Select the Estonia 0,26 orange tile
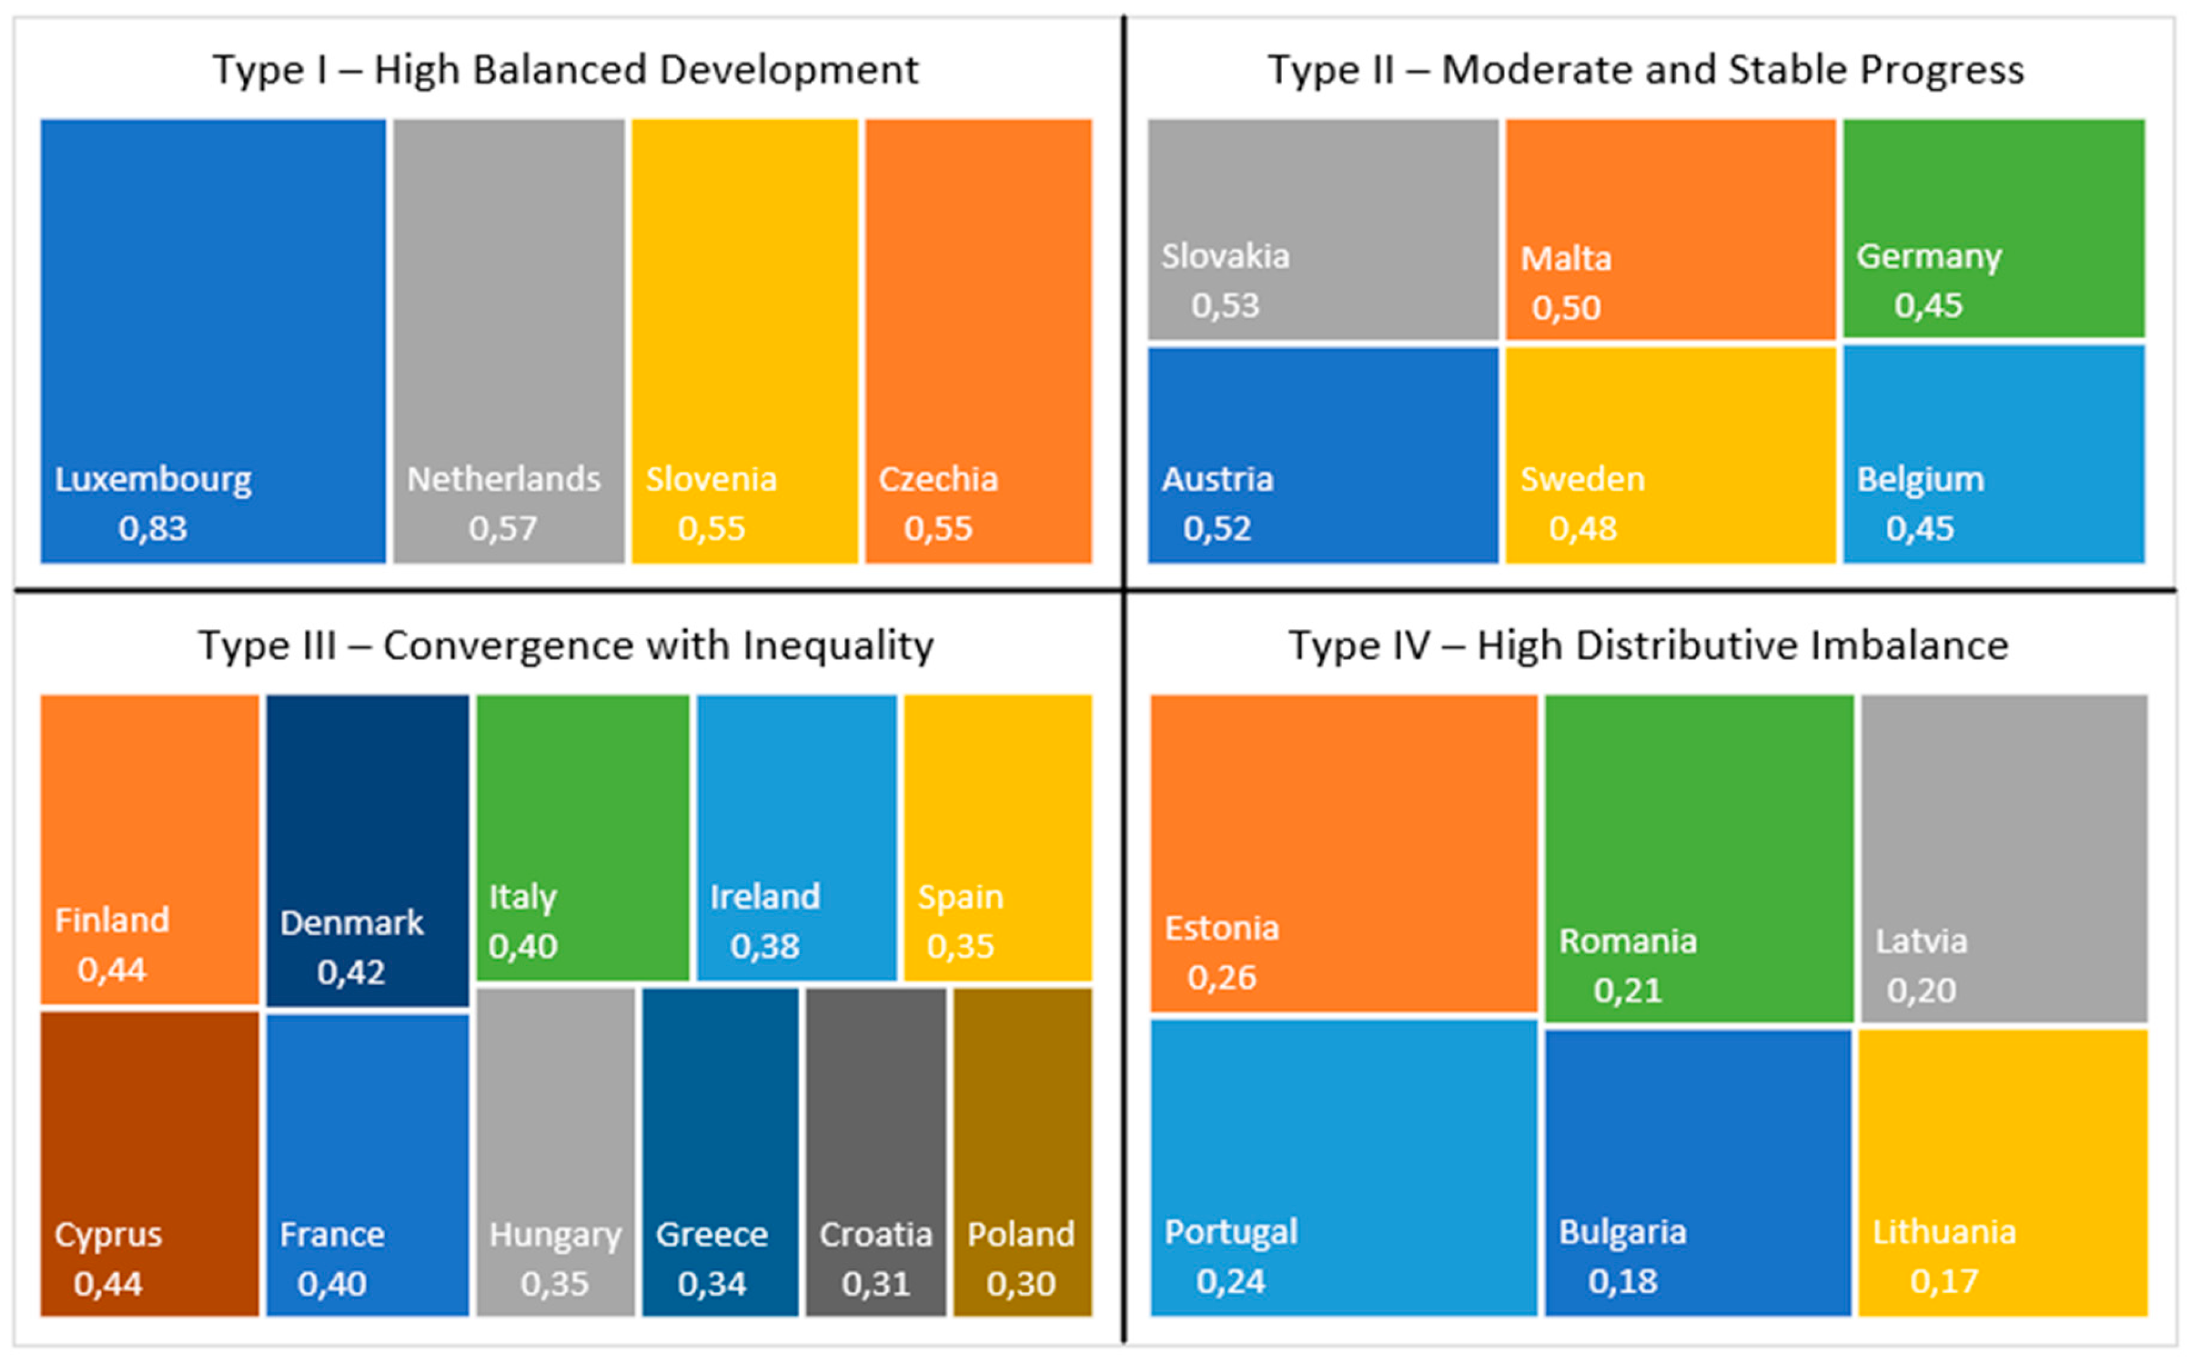This screenshot has height=1368, width=2195. coord(1343,852)
